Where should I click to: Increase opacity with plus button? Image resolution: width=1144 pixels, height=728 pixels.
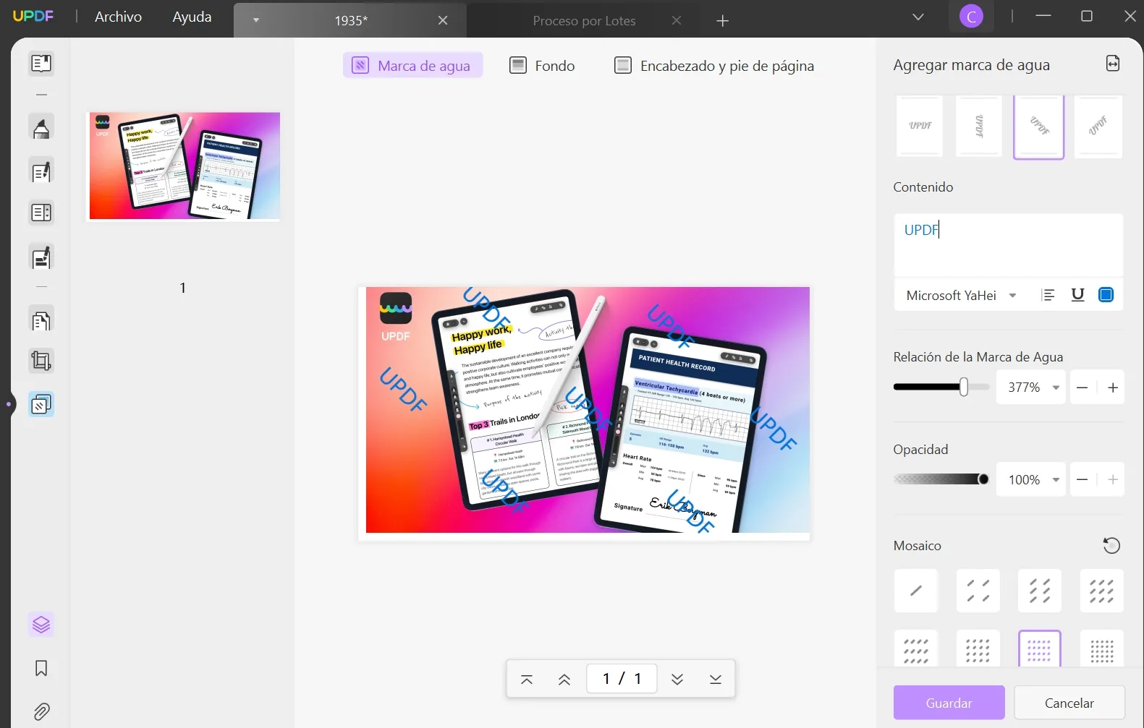click(x=1113, y=479)
